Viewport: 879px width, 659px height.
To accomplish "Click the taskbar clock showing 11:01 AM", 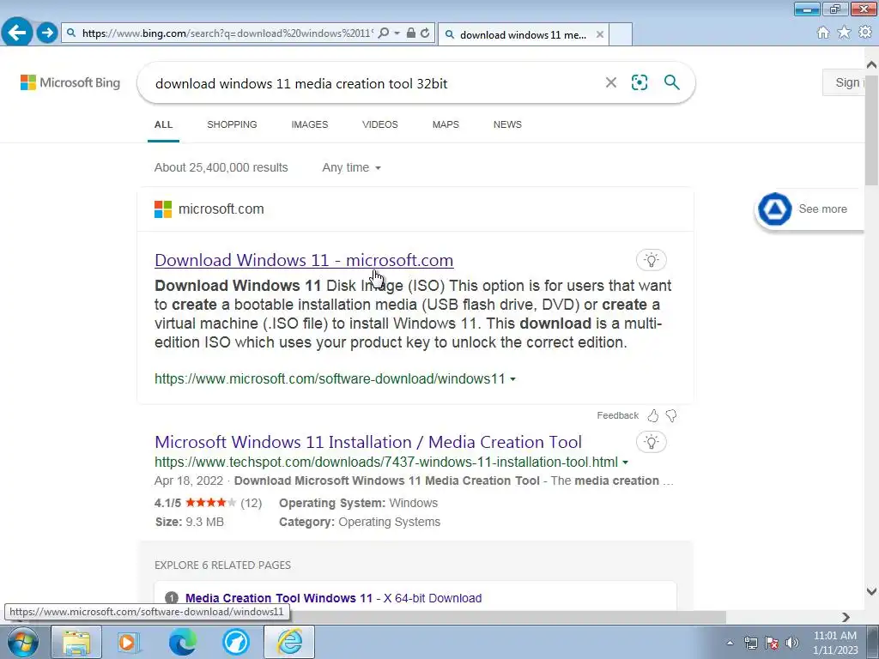I will point(834,643).
